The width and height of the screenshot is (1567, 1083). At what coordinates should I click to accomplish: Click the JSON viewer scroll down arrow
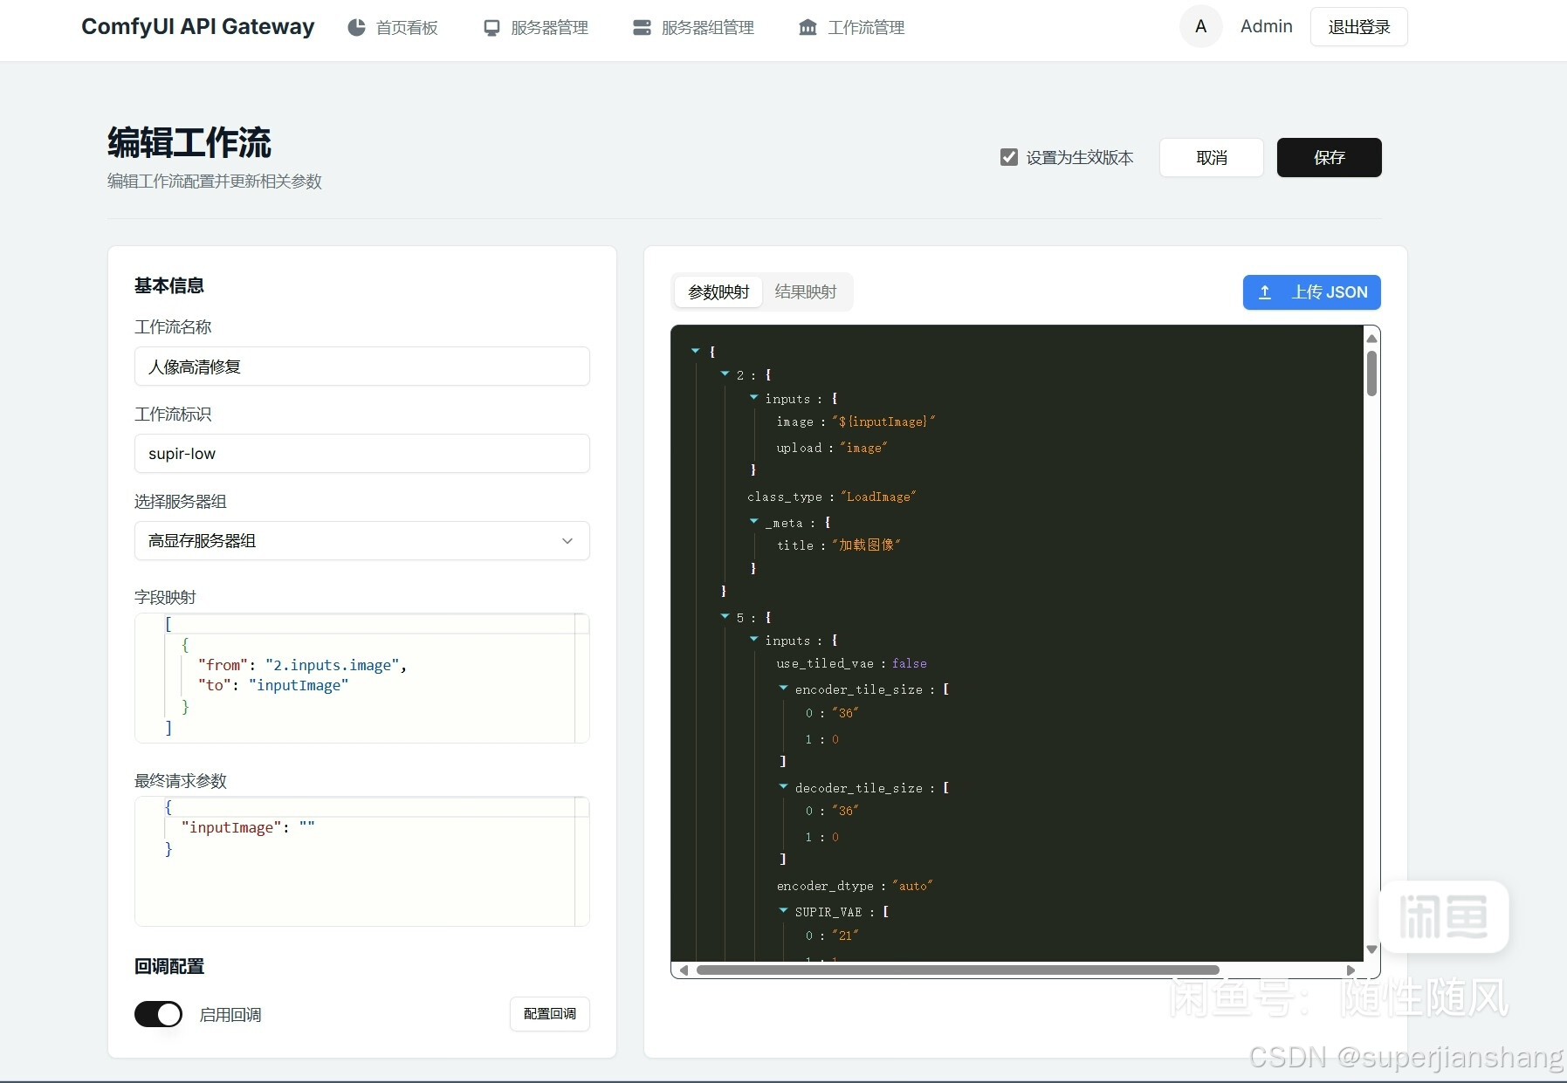click(x=1372, y=949)
